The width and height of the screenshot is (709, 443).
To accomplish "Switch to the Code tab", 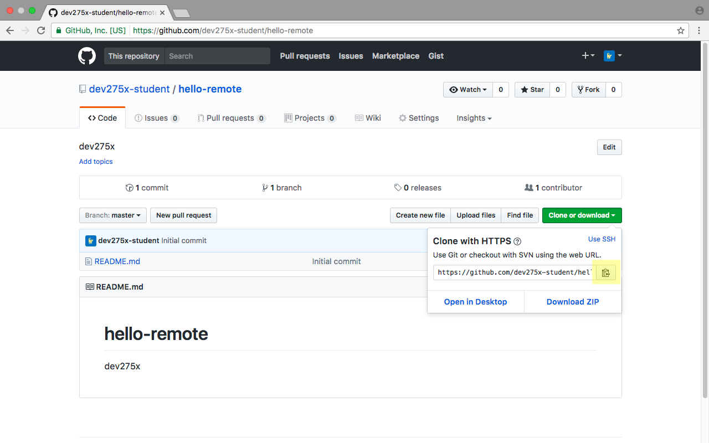I will pos(102,118).
